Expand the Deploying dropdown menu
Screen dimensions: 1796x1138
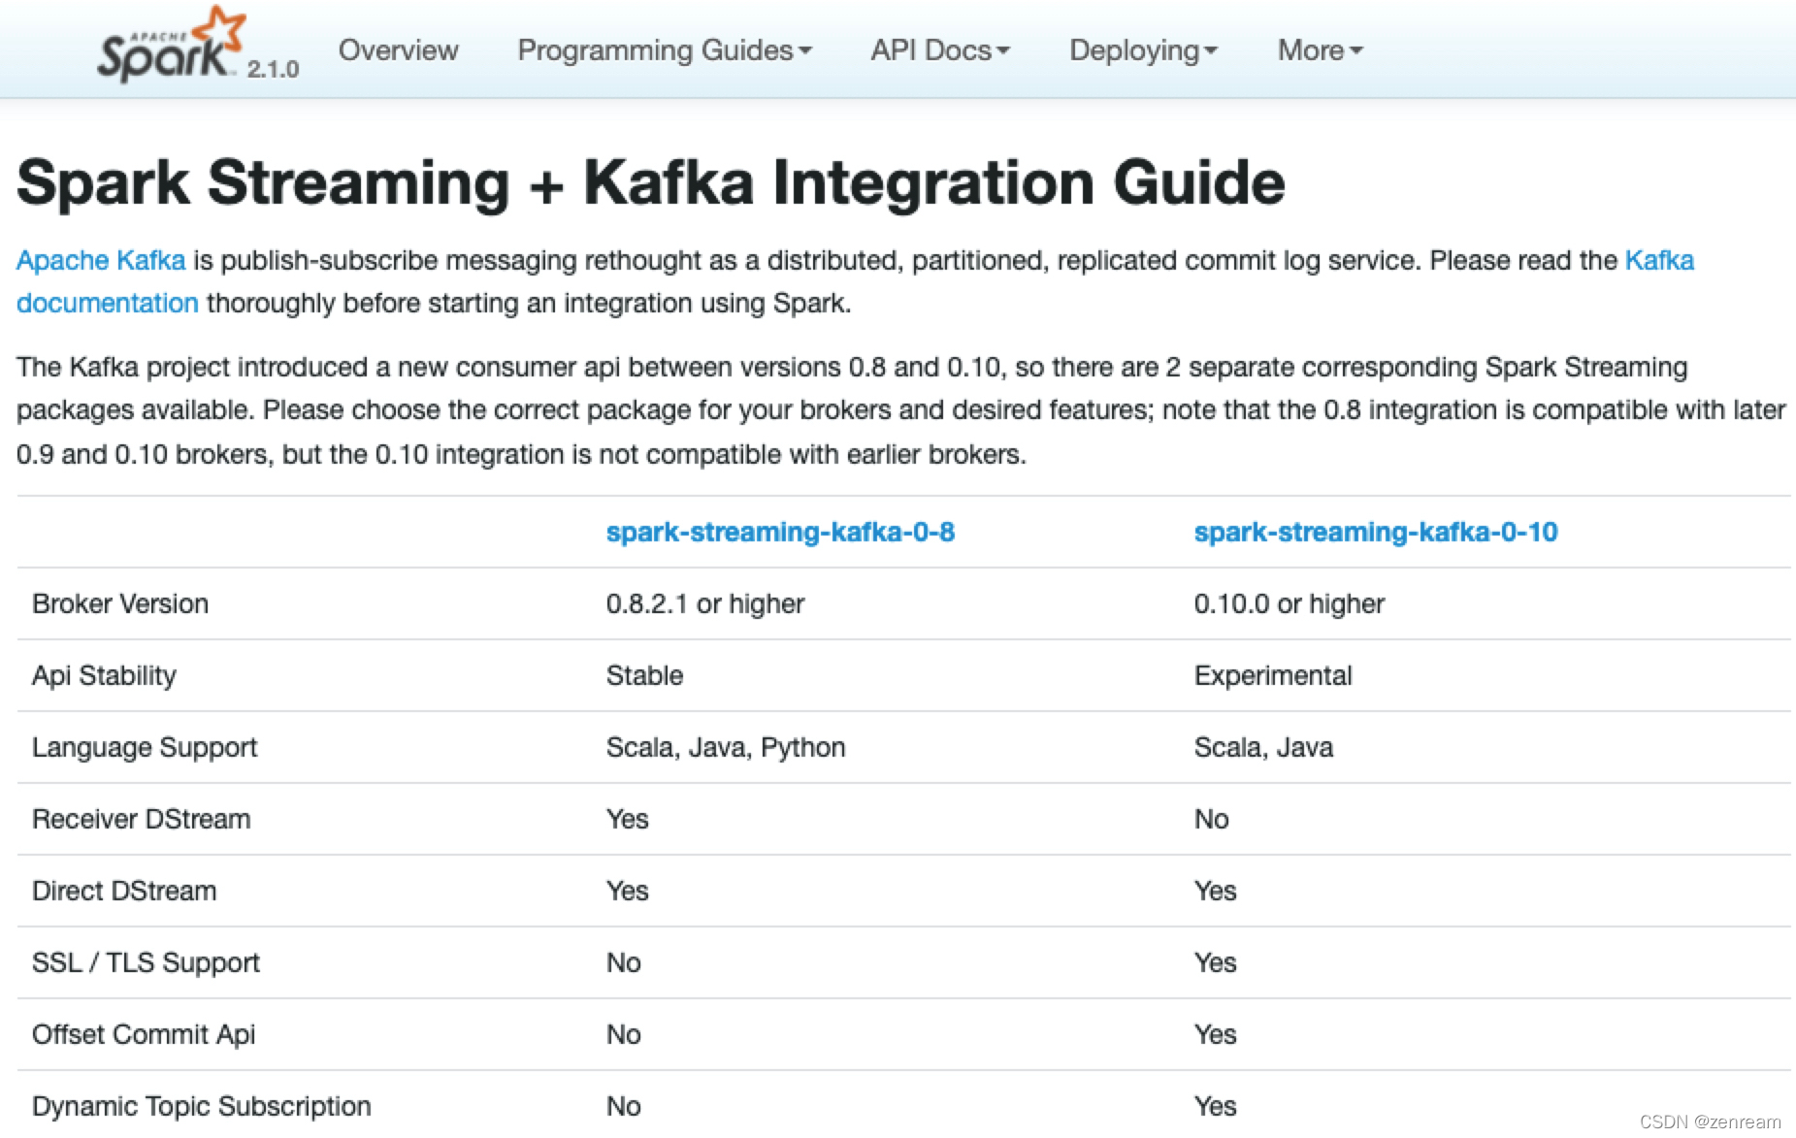click(1142, 50)
